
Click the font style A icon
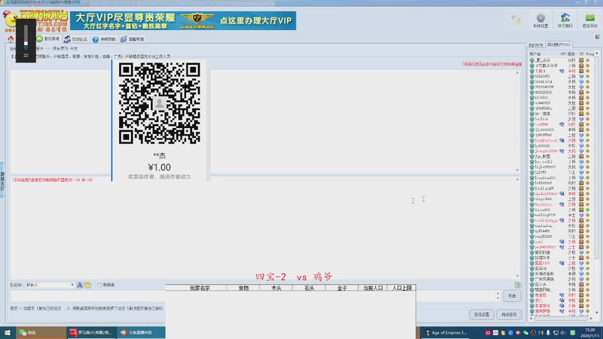pyautogui.click(x=80, y=285)
